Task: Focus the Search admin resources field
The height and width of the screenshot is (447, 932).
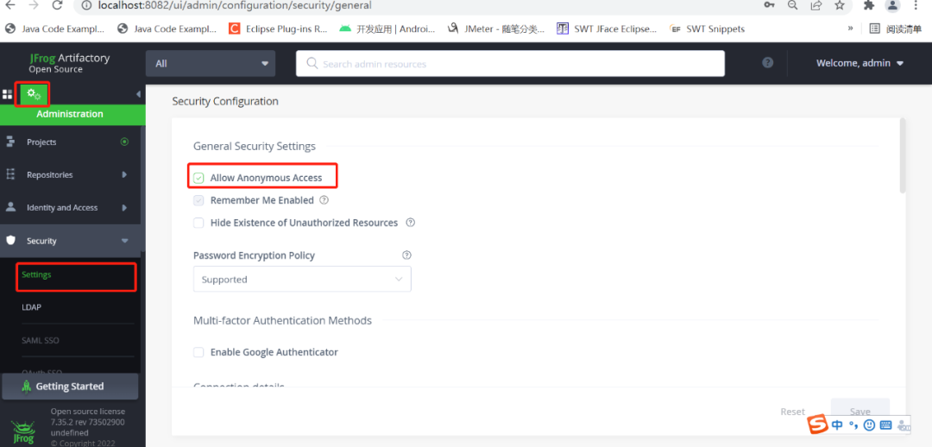Action: [x=510, y=63]
